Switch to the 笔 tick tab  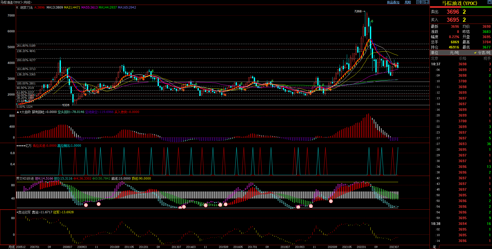[x=434, y=247]
